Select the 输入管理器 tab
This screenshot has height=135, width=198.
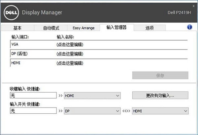[x=116, y=28]
